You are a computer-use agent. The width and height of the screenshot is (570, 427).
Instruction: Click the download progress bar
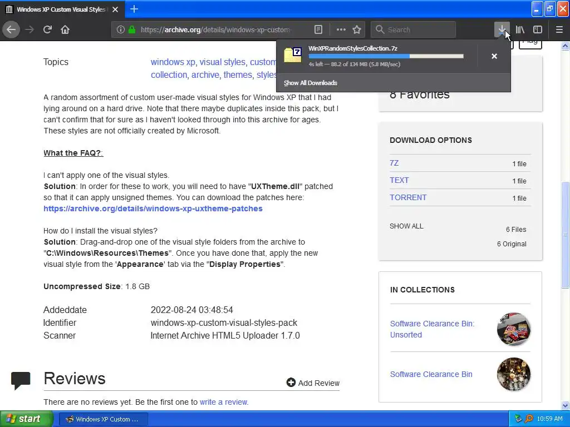[x=386, y=56]
